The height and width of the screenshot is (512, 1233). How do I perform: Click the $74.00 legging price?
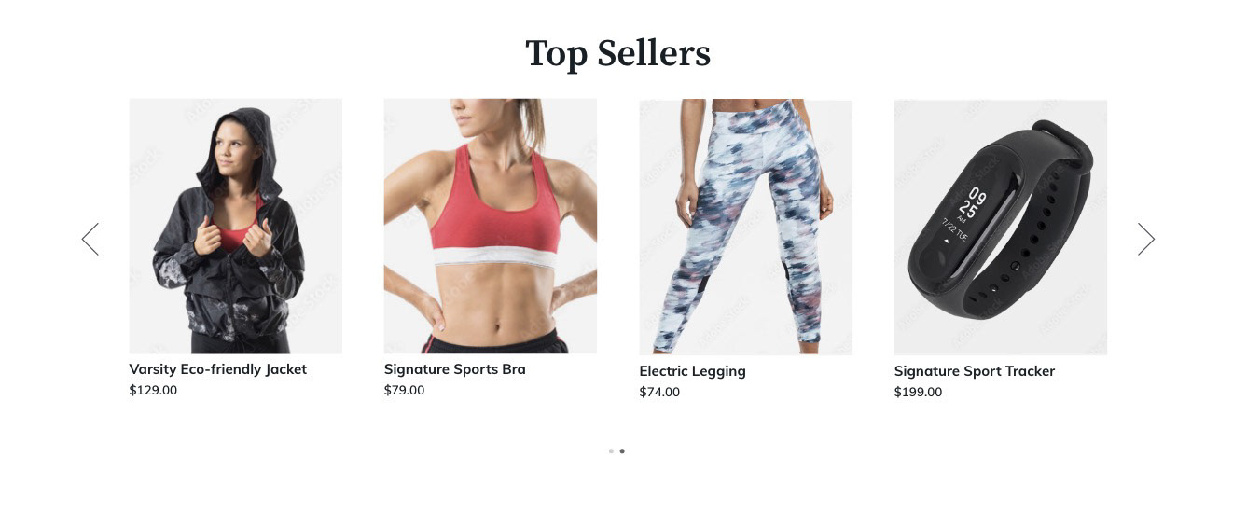[659, 393]
